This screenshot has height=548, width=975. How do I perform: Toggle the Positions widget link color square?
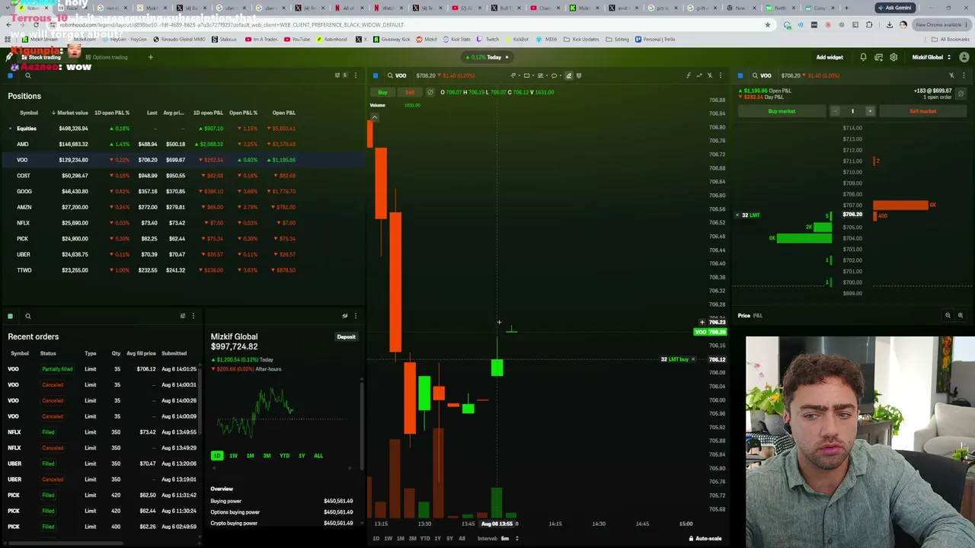click(x=10, y=75)
